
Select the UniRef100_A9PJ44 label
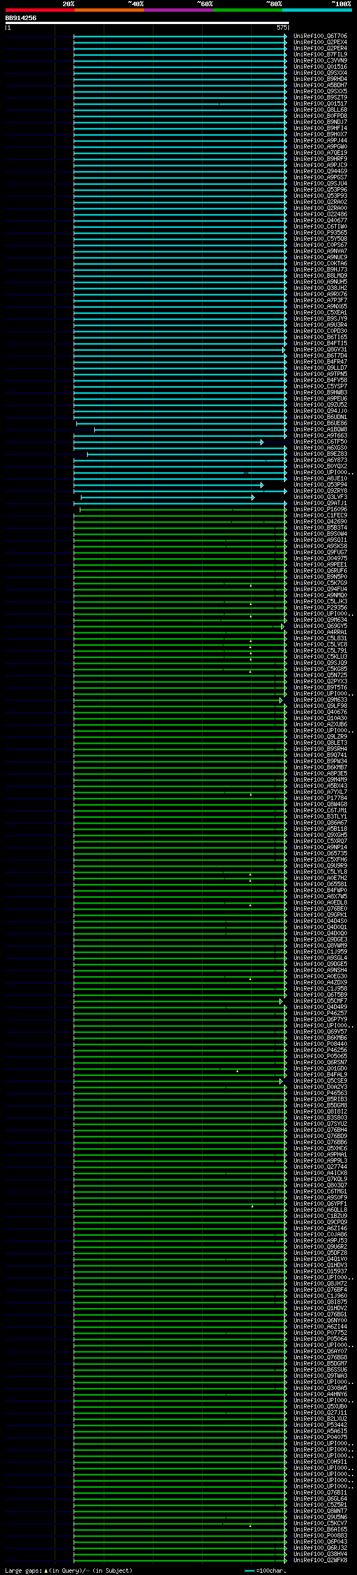click(320, 141)
